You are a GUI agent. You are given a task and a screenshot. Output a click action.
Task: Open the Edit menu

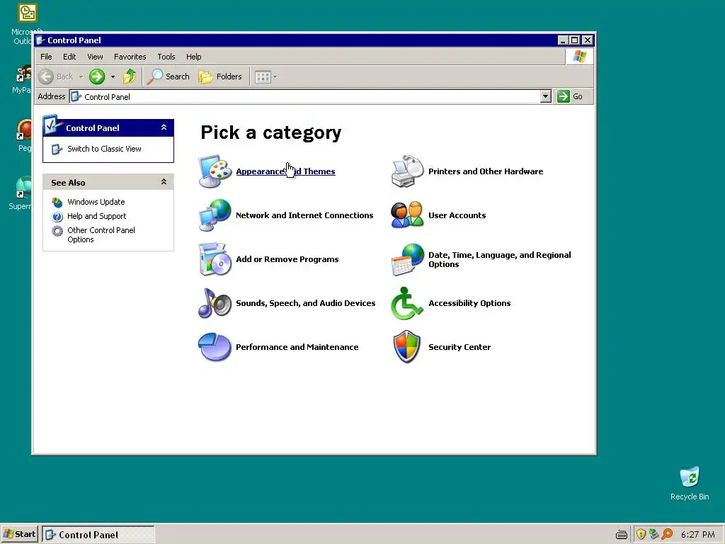pyautogui.click(x=69, y=57)
